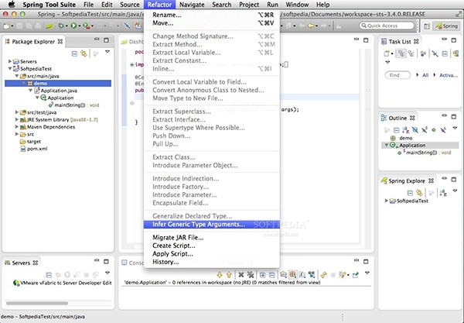Collapse all in Spring Explorer toolbar

(x=410, y=193)
